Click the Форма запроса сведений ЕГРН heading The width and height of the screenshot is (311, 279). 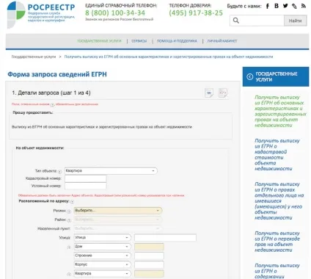tap(57, 74)
